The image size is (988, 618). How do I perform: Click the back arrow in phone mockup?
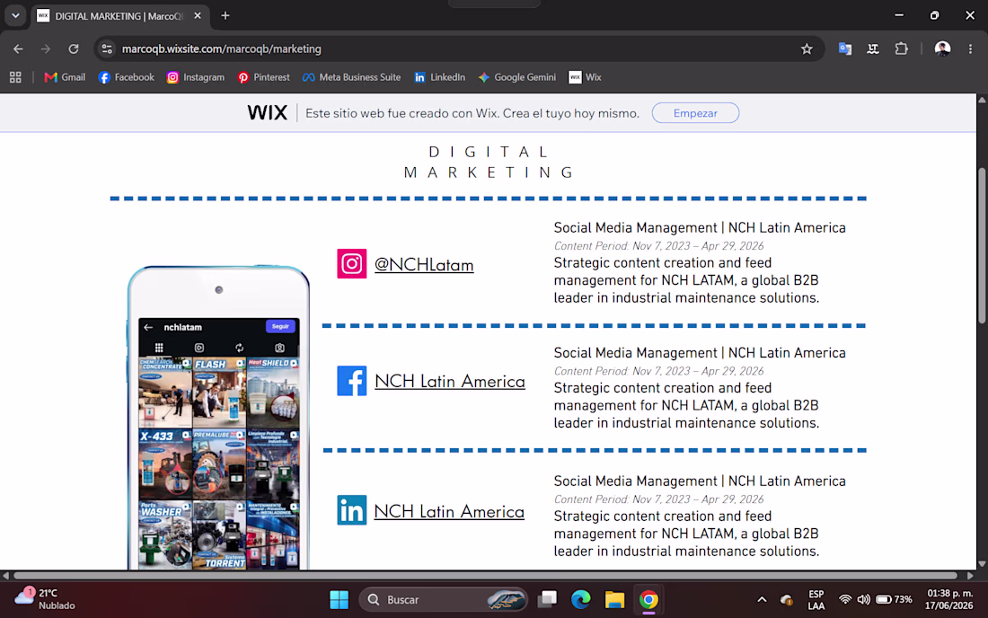[148, 328]
